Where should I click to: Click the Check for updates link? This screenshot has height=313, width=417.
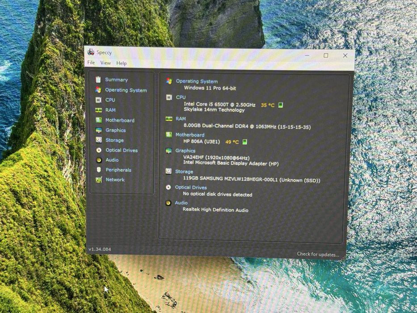click(x=318, y=254)
